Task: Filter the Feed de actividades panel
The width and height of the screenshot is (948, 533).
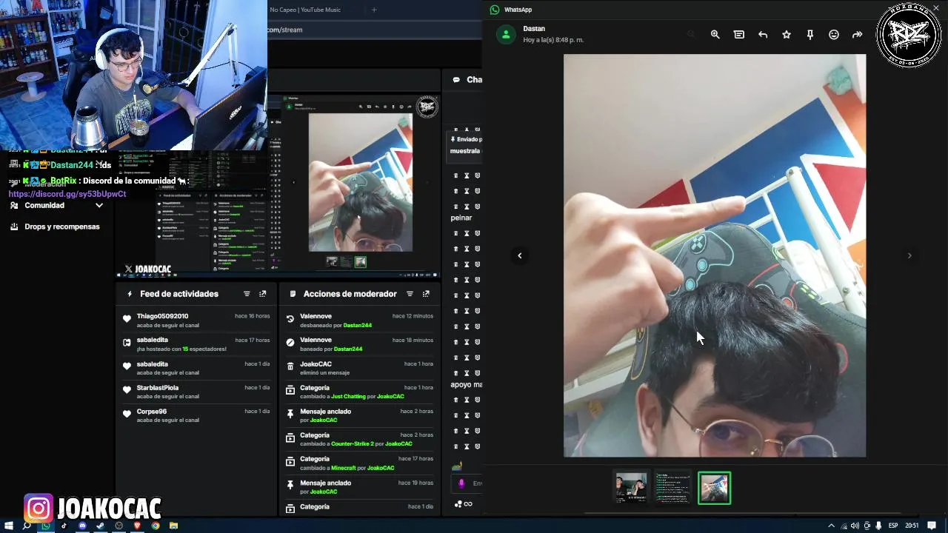Action: (247, 294)
